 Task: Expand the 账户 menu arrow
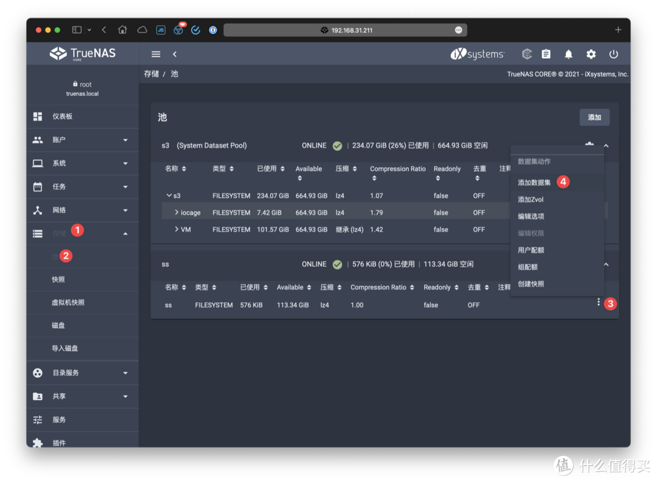click(x=125, y=140)
